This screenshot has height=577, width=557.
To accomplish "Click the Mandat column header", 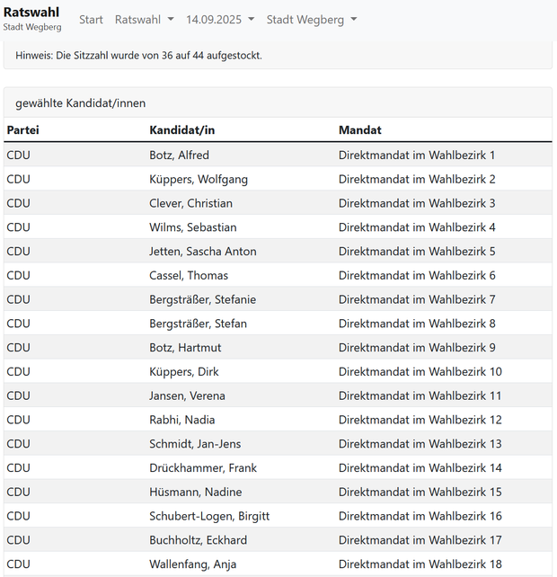I will pyautogui.click(x=360, y=130).
